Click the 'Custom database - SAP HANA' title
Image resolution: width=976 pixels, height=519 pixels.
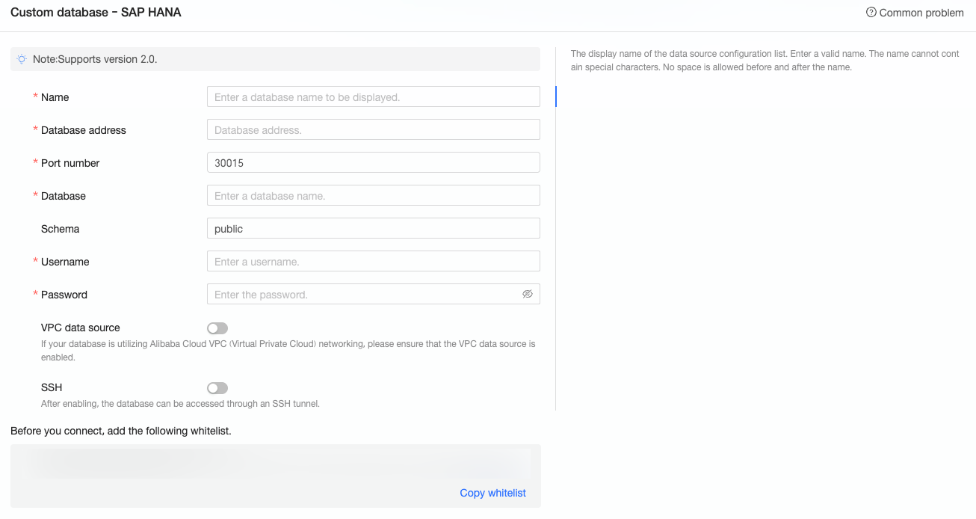click(x=96, y=12)
